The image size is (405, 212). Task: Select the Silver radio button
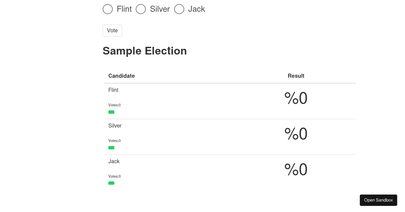[x=141, y=9]
